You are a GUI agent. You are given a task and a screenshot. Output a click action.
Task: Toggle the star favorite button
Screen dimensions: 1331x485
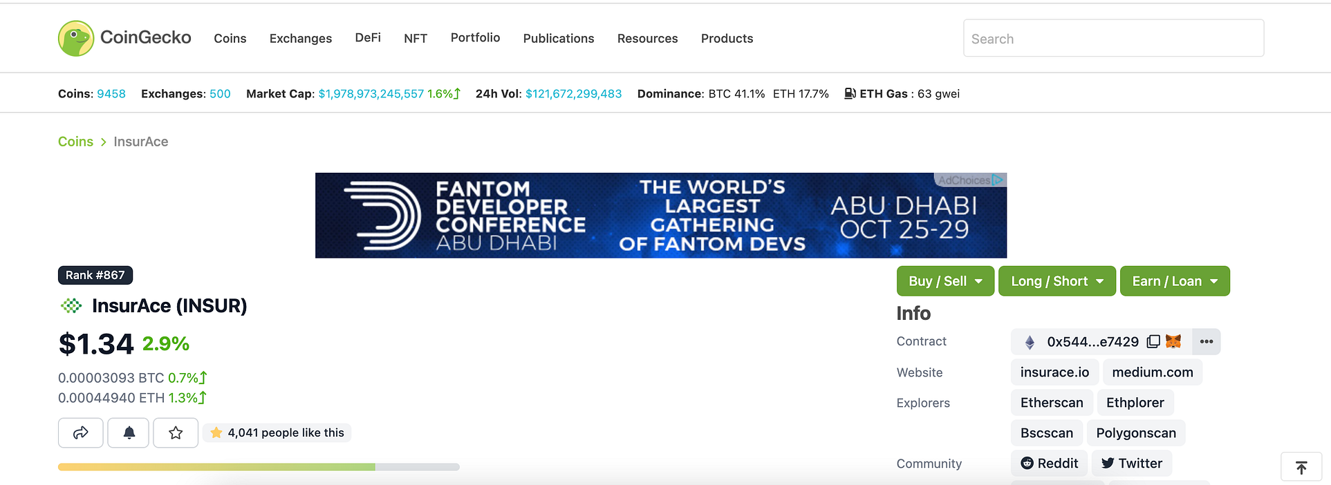click(x=176, y=432)
